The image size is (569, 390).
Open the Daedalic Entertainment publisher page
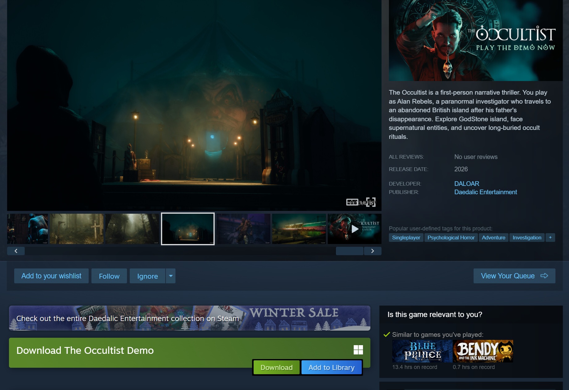coord(486,192)
